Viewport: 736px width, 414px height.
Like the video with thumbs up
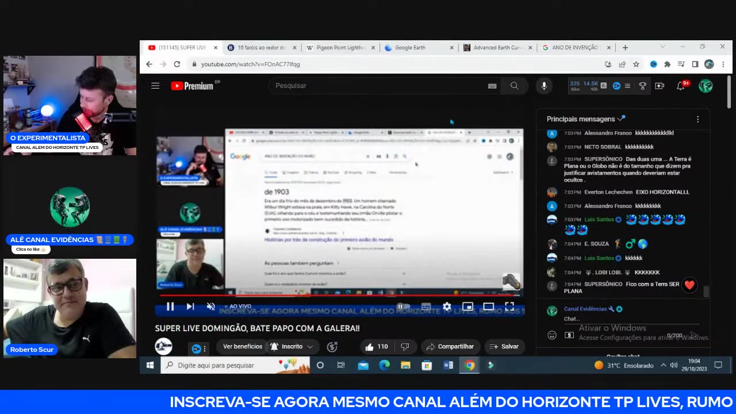[376, 347]
